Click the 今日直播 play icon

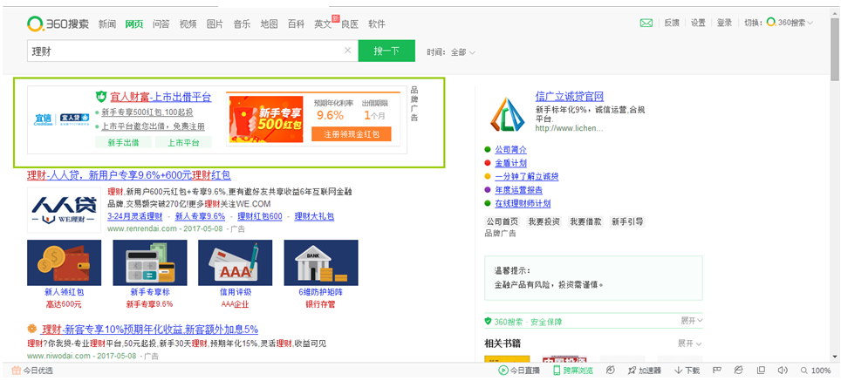click(x=503, y=371)
